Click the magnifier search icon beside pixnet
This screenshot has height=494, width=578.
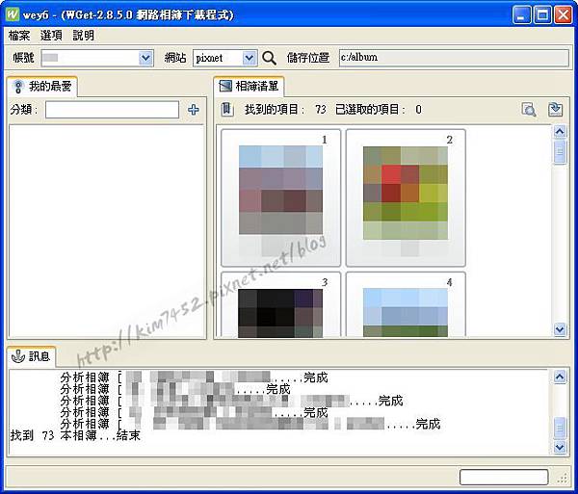269,58
